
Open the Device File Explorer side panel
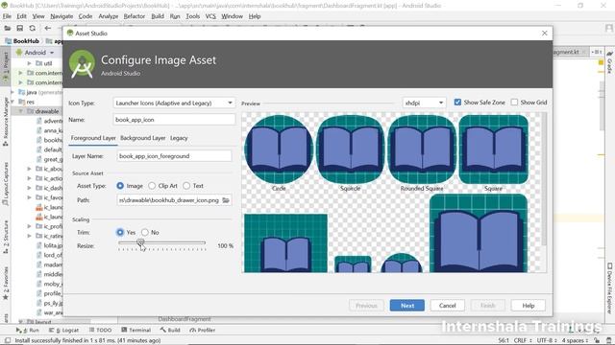pos(609,287)
